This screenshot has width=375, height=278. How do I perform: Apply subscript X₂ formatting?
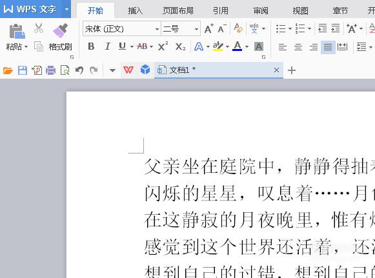(x=180, y=46)
